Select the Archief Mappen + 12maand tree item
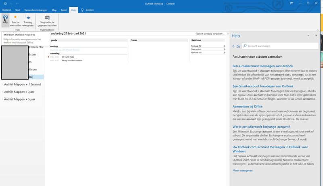 (x=23, y=84)
